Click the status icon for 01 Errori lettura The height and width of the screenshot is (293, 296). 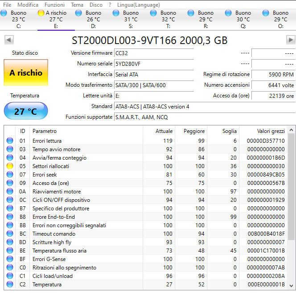click(x=10, y=140)
